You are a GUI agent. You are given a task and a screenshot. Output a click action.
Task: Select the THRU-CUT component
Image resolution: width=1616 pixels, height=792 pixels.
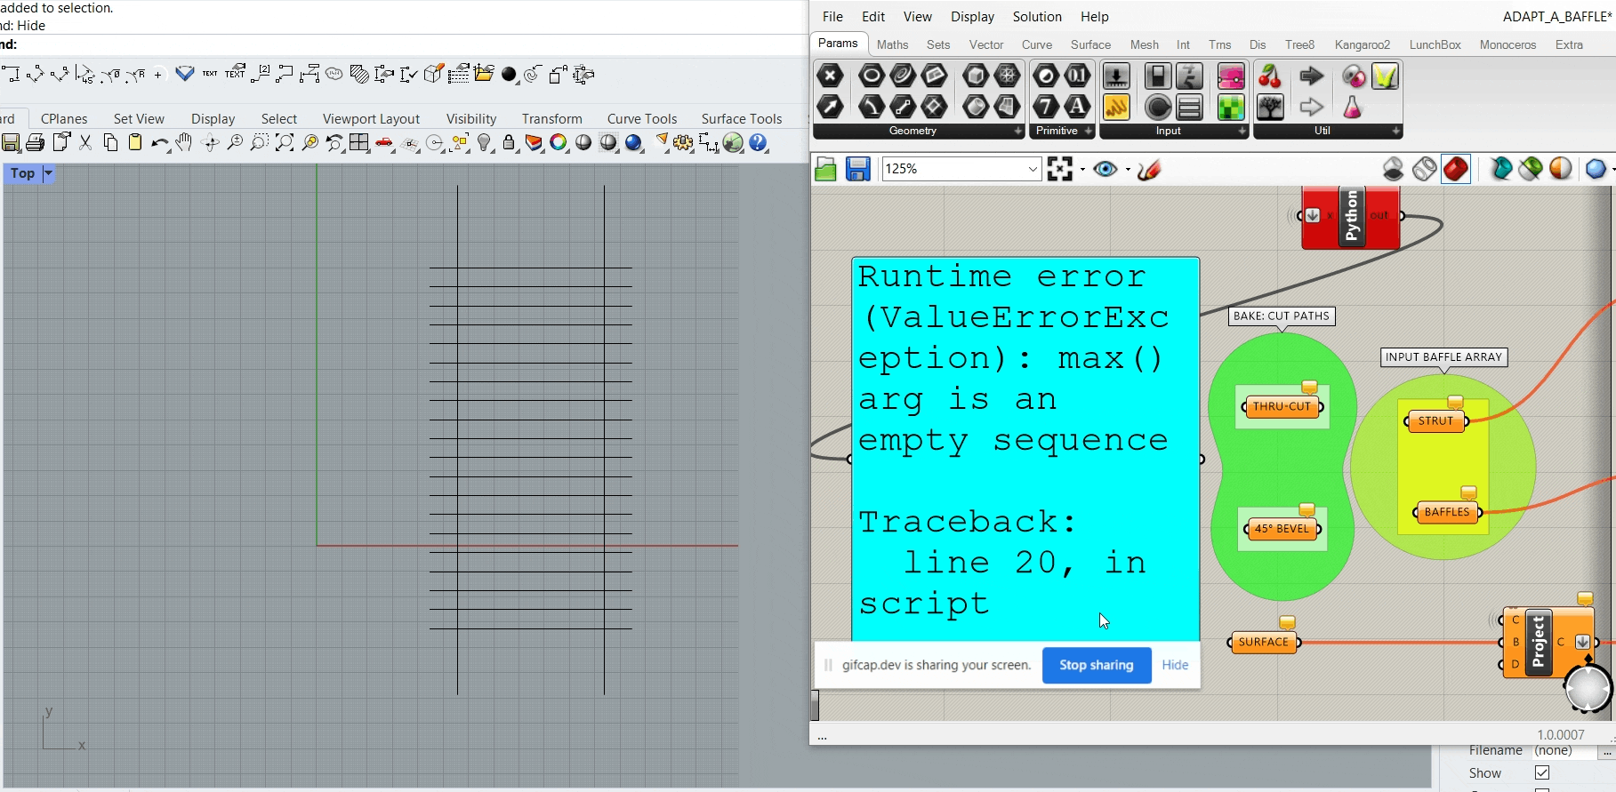point(1282,407)
